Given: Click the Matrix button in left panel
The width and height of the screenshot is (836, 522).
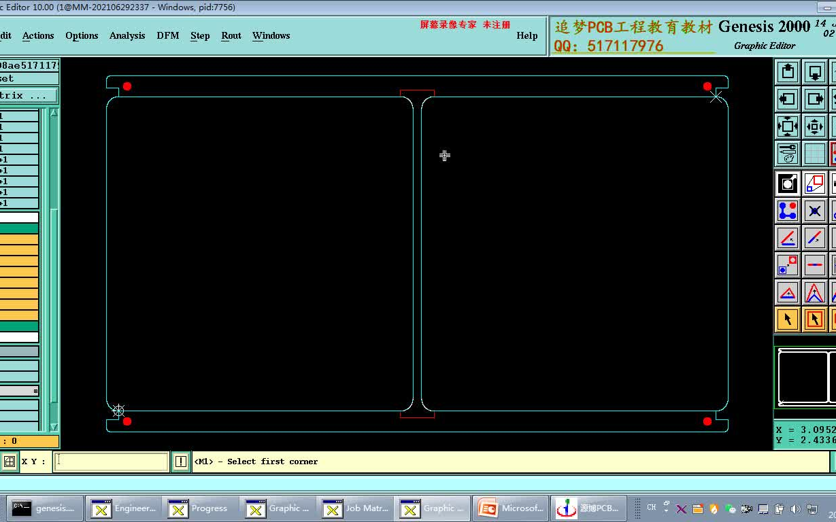Looking at the screenshot, I should (x=29, y=95).
